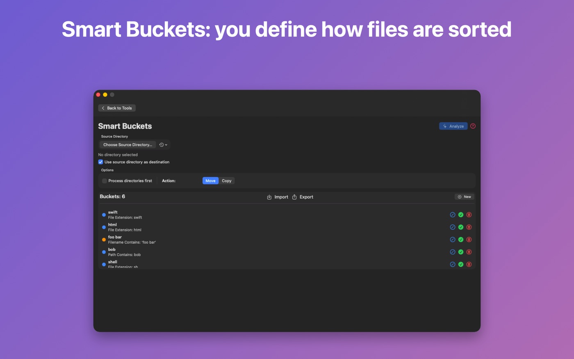Select Copy action segment
The width and height of the screenshot is (574, 359).
click(x=227, y=181)
